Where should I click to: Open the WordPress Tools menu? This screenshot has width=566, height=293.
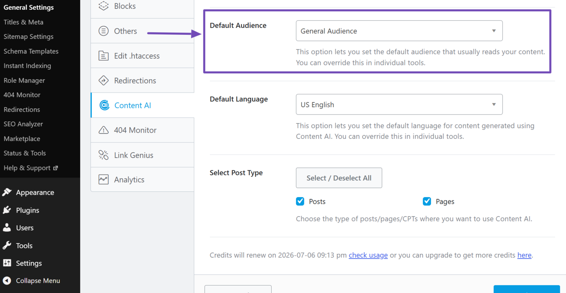pos(40,245)
